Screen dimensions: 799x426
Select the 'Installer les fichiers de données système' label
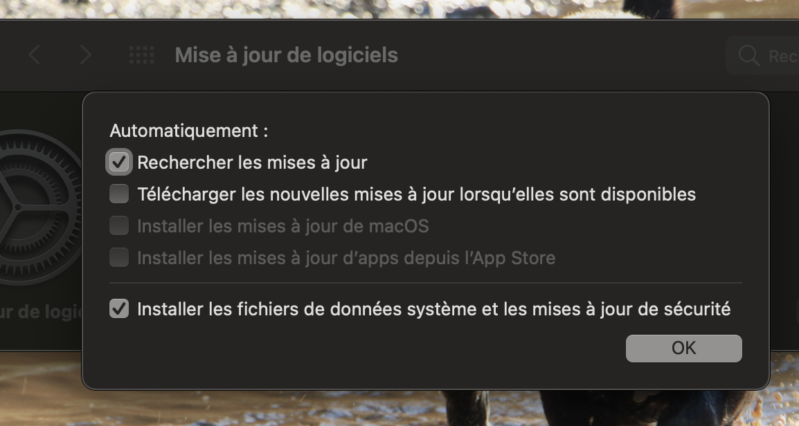click(x=433, y=309)
